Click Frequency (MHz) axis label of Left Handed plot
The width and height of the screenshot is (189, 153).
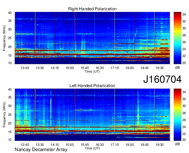click(x=4, y=115)
